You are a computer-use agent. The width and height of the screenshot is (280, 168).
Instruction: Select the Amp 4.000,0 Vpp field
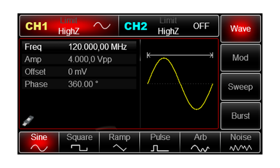tap(79, 59)
